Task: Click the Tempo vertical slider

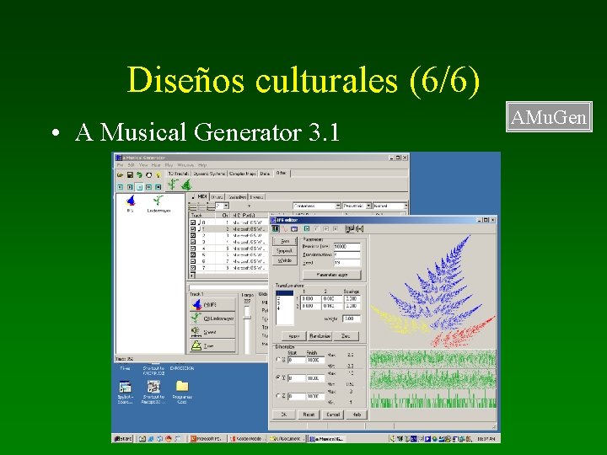Action: [x=247, y=329]
